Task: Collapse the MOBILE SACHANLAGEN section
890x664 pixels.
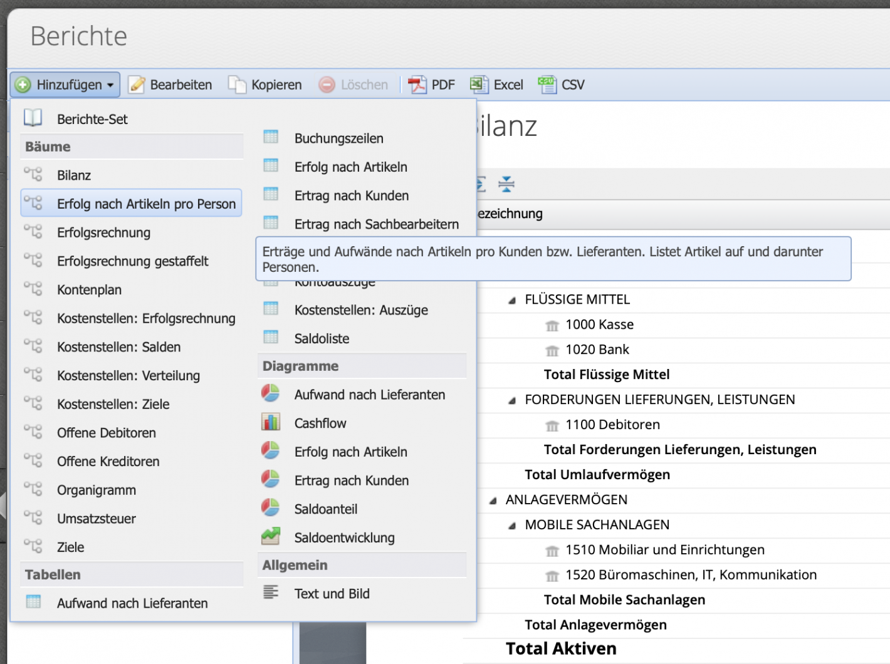Action: click(511, 525)
